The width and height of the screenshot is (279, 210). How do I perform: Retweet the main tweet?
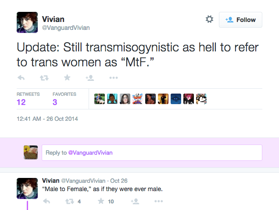tap(44, 78)
